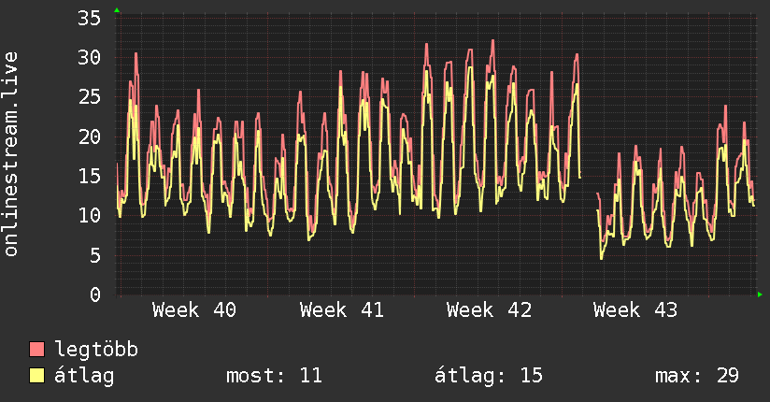The height and width of the screenshot is (402, 770).
Task: Select the 'Week 40' axis label
Action: [x=194, y=310]
